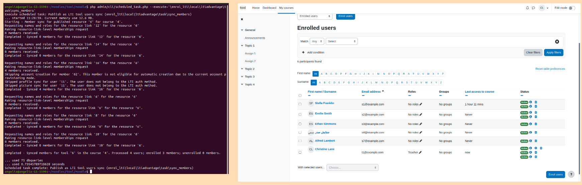Screen dimensions: 582x185
Task: Click Enrol users button beside dropdown
Action: 346,16
